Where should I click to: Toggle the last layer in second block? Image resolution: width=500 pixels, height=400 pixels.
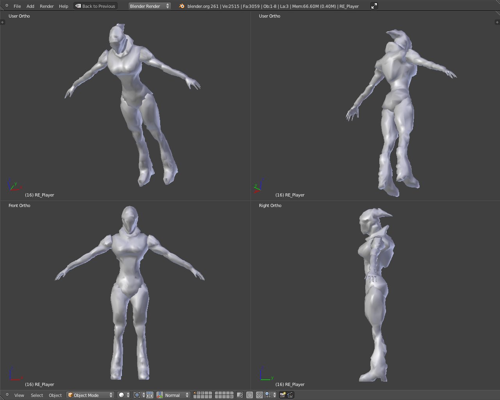pyautogui.click(x=231, y=397)
